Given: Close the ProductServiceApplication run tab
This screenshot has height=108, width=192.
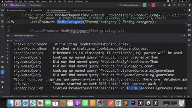Looking at the screenshot, I should pyautogui.click(x=36, y=36).
